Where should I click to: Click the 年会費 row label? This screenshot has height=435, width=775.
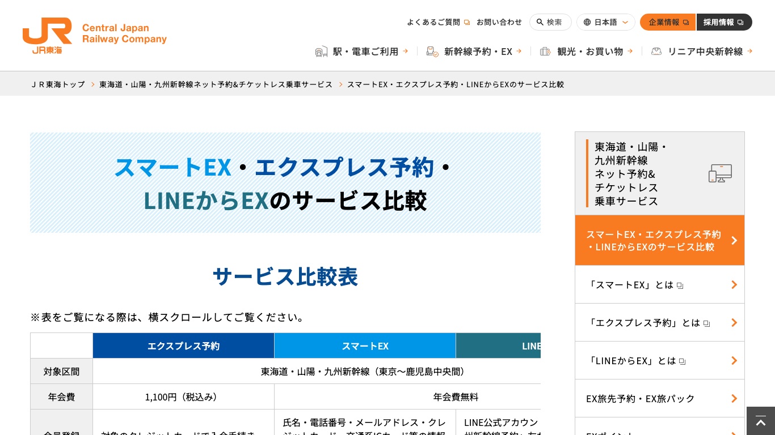click(x=61, y=397)
